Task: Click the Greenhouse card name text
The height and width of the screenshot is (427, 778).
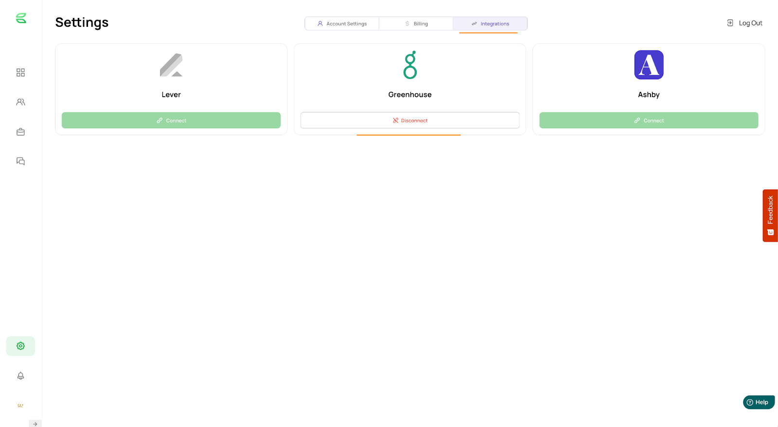Action: point(410,95)
